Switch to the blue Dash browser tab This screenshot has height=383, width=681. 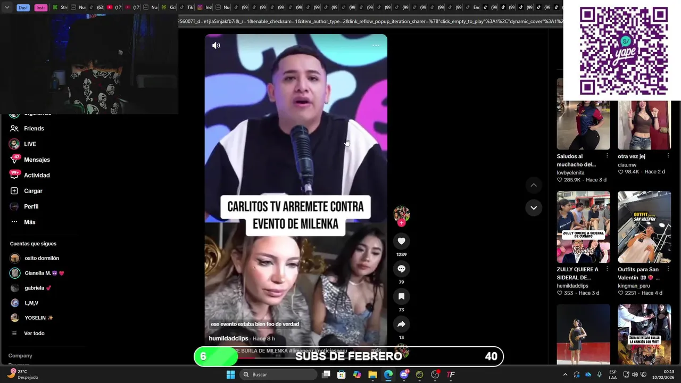pyautogui.click(x=23, y=7)
